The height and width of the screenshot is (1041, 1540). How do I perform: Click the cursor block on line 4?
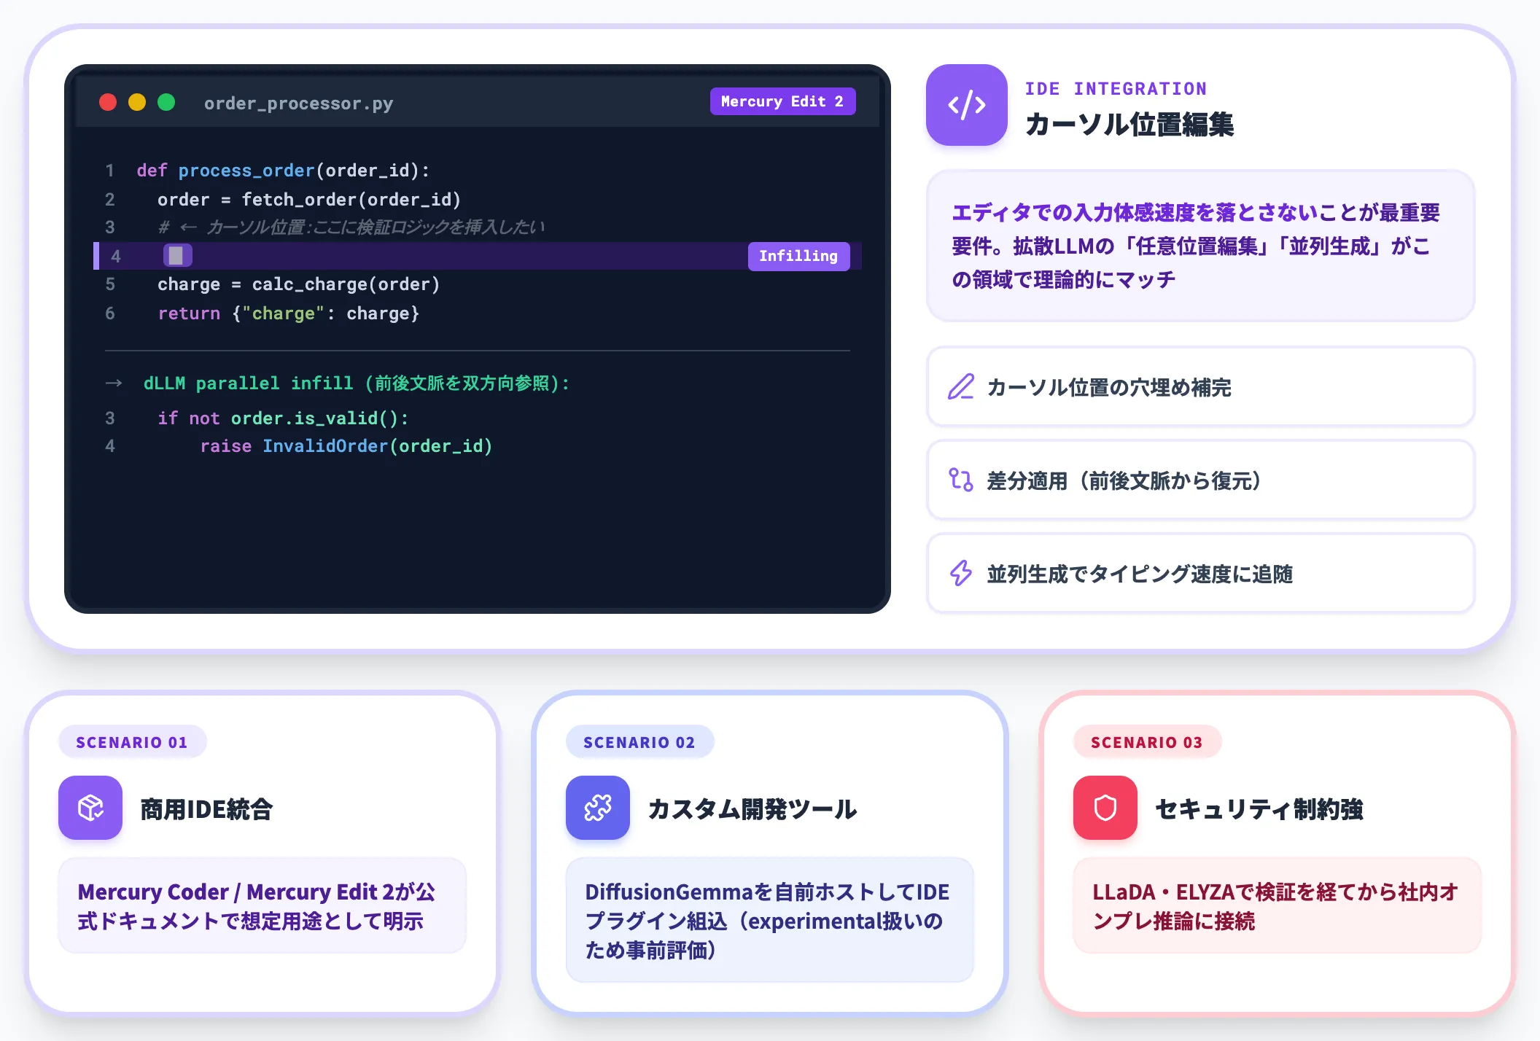click(177, 256)
